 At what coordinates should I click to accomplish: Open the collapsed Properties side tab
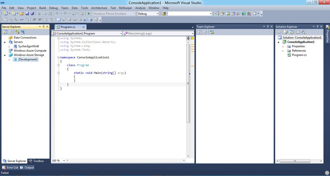click(328, 34)
